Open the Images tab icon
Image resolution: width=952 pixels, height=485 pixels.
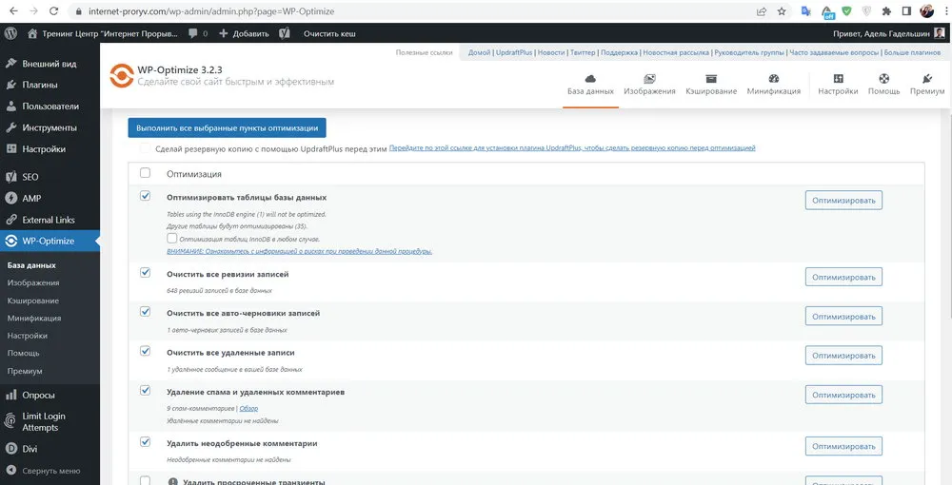(649, 79)
